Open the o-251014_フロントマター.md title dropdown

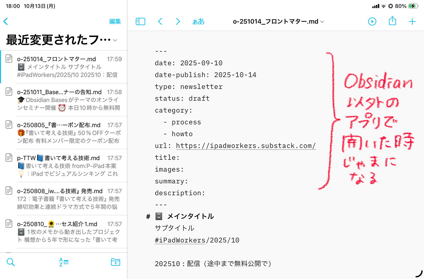click(278, 22)
